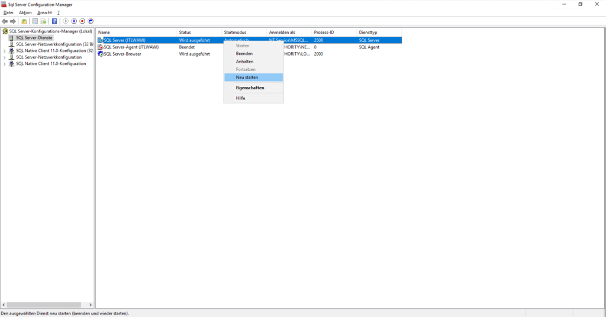Click the Sql Server Configuration Manager title icon
Screen dimensions: 606x317
(4, 5)
